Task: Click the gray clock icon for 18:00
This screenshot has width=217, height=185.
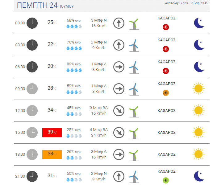Action: tap(32, 154)
